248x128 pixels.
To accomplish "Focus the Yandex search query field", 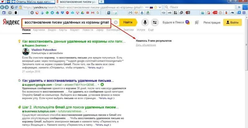I will click(67, 22).
